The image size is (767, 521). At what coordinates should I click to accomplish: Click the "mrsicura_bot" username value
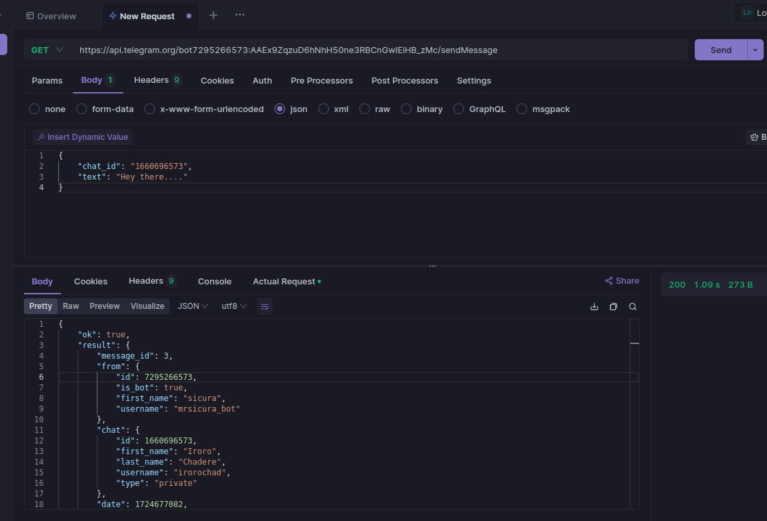[x=207, y=409]
